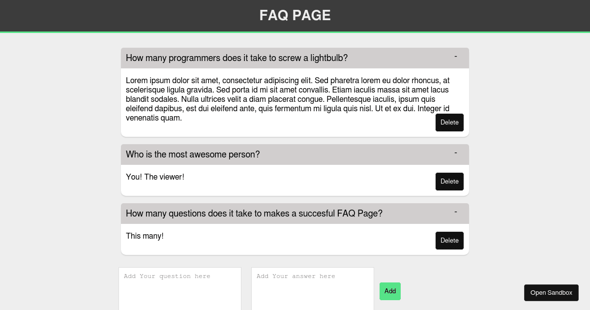Click the Lorem ipsum answer paragraph
The height and width of the screenshot is (310, 590).
click(x=287, y=99)
